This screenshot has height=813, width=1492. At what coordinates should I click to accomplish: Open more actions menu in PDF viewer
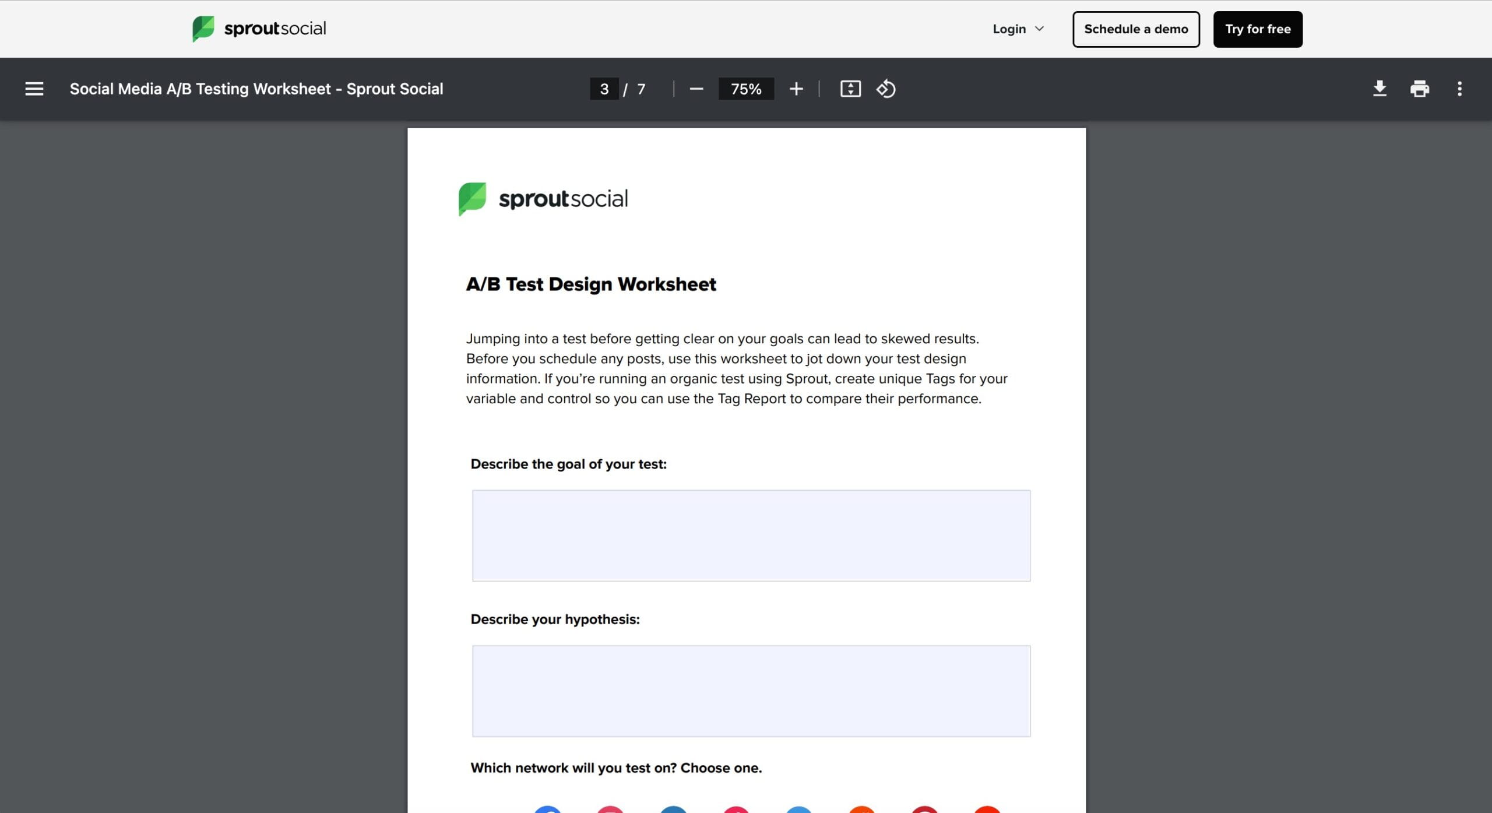click(1460, 89)
